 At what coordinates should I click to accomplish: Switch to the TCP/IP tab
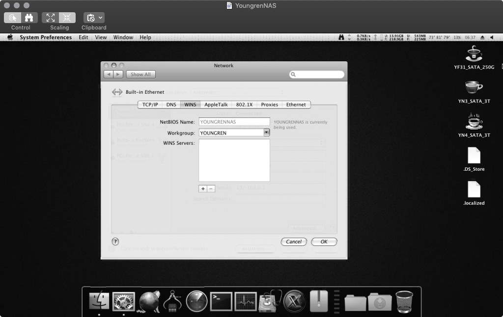pos(150,105)
